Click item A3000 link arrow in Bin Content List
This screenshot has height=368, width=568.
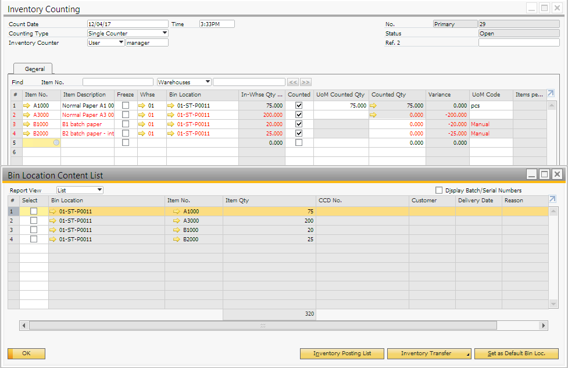(177, 221)
